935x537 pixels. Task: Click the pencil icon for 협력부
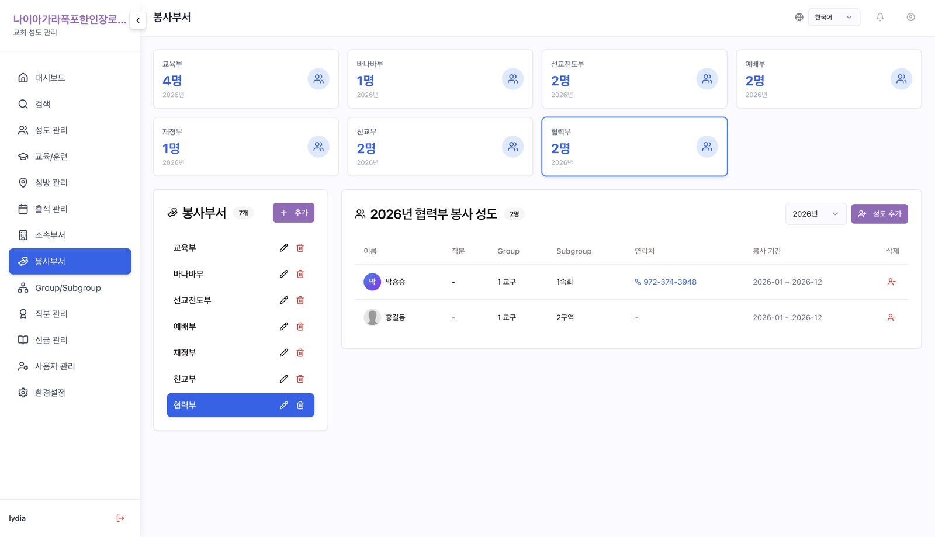(283, 405)
